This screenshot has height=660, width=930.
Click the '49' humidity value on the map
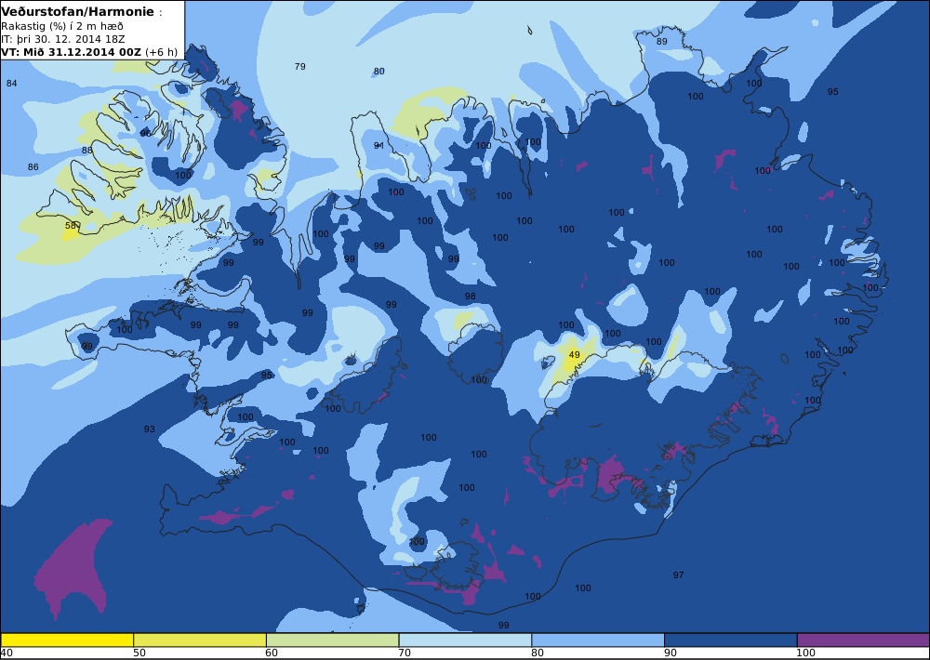[574, 354]
